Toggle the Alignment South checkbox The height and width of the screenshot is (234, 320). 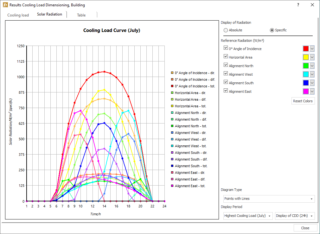click(x=226, y=82)
